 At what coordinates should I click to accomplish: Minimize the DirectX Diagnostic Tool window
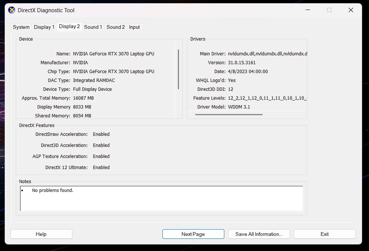(x=308, y=10)
